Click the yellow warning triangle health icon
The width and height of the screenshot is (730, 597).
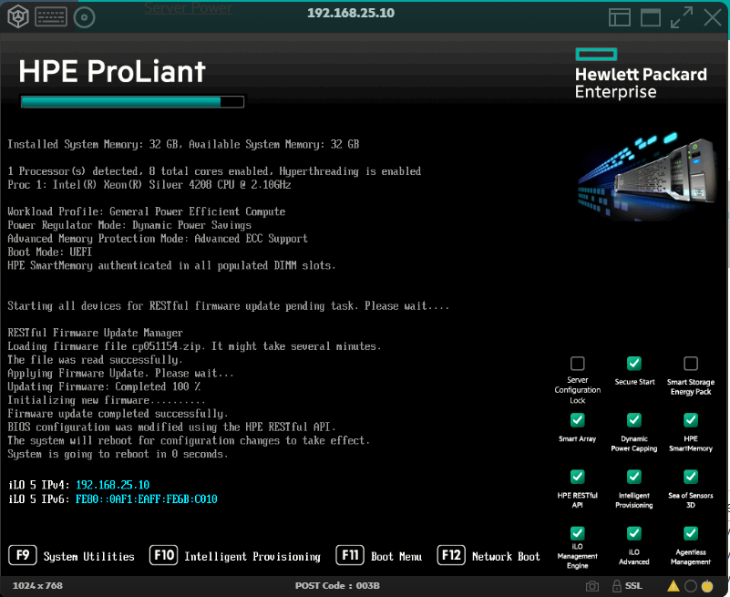673,586
